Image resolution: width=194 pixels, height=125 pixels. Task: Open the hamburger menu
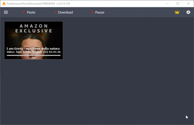[6, 12]
